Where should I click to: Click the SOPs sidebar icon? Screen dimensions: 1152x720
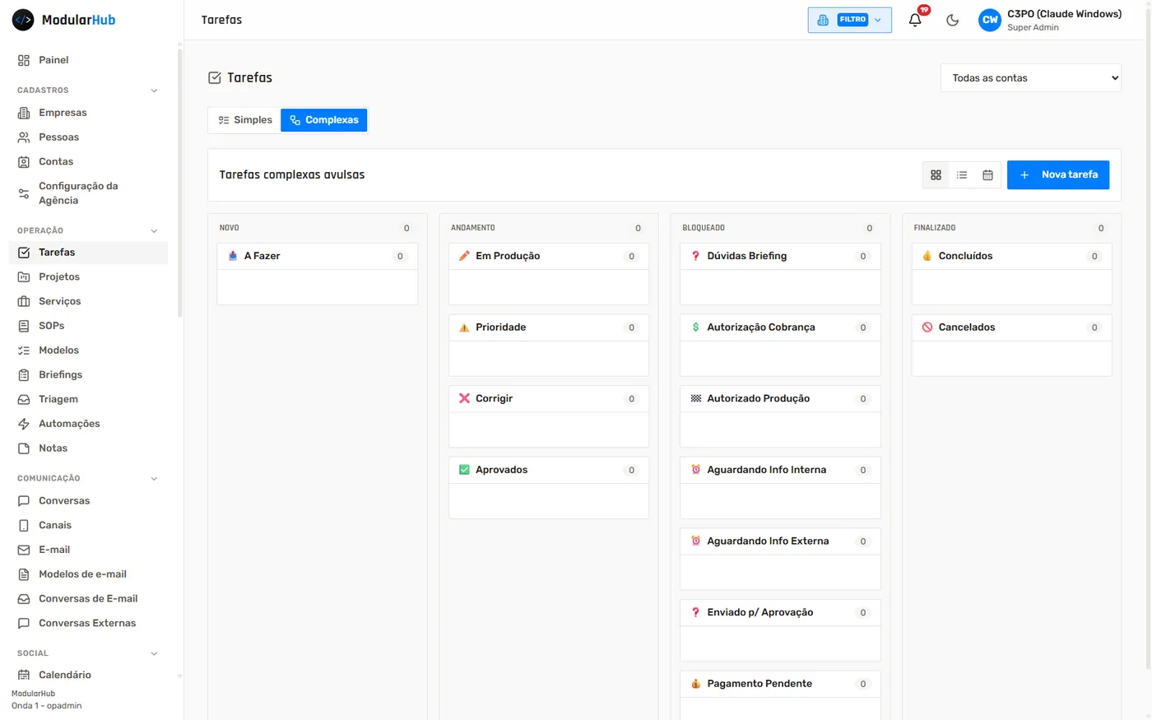click(24, 326)
